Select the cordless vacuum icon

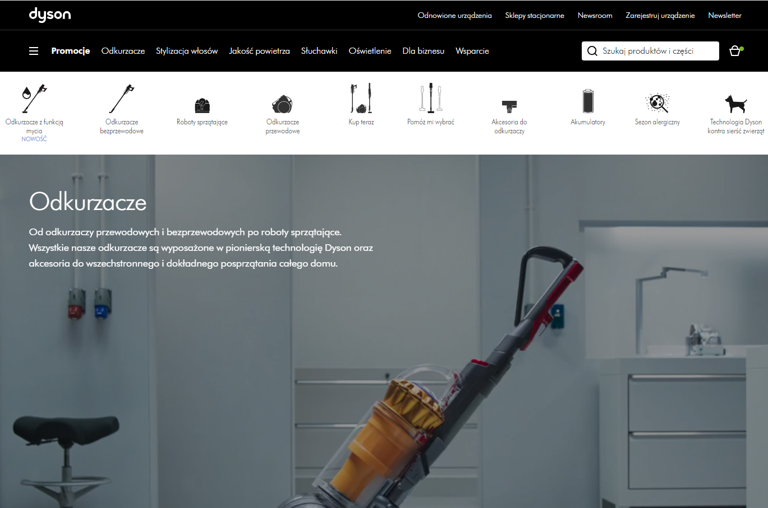point(122,99)
